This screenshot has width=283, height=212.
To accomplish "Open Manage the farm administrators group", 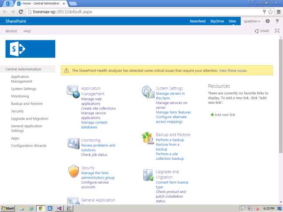I will point(98,175).
